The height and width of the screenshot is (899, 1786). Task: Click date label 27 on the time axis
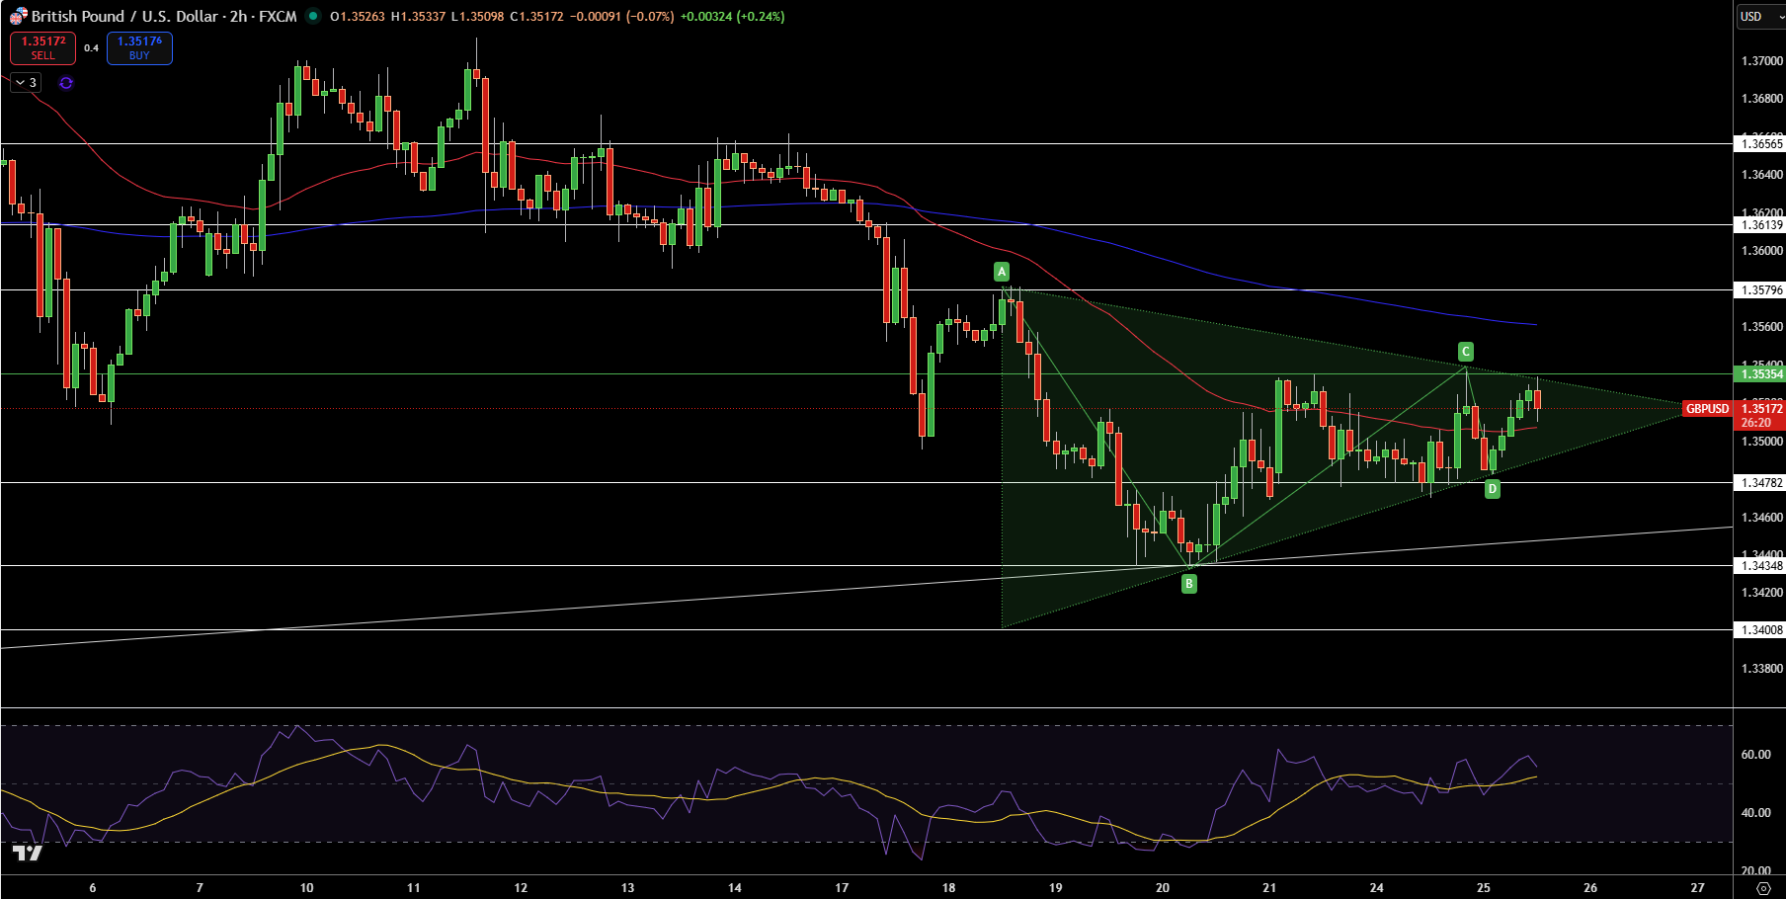click(x=1697, y=888)
